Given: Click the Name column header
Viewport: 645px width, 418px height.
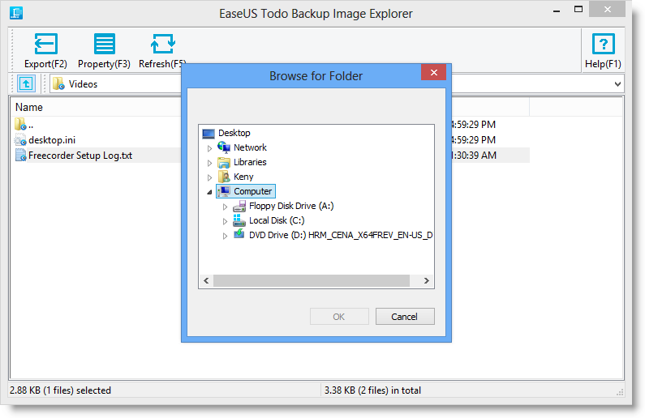Looking at the screenshot, I should click(95, 107).
